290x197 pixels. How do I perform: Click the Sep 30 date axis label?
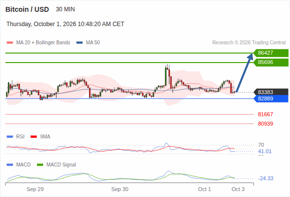120,189
